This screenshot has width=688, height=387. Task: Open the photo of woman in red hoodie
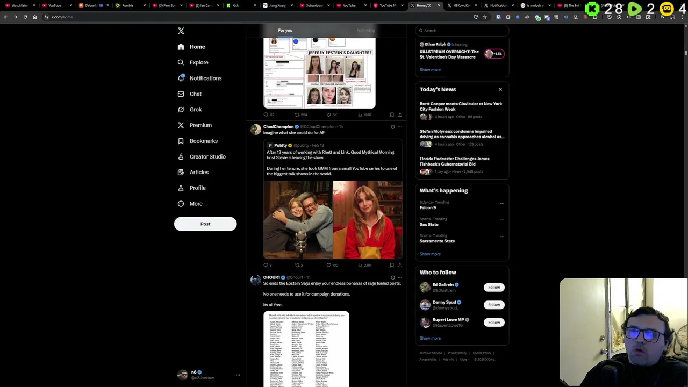tap(368, 220)
